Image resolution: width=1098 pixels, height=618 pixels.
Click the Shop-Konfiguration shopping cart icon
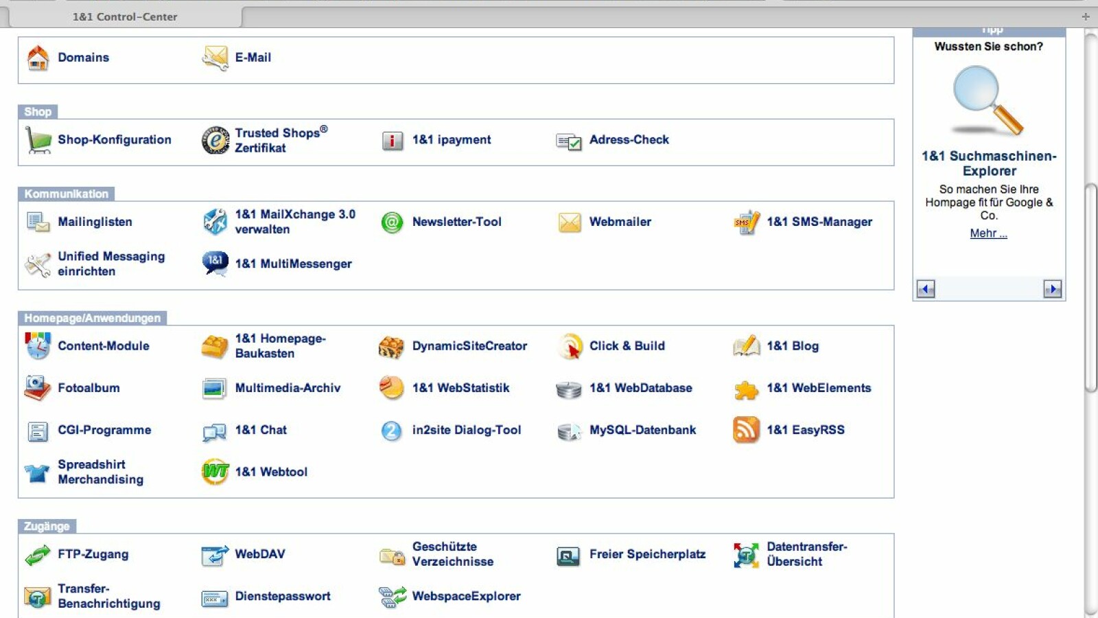pos(38,140)
